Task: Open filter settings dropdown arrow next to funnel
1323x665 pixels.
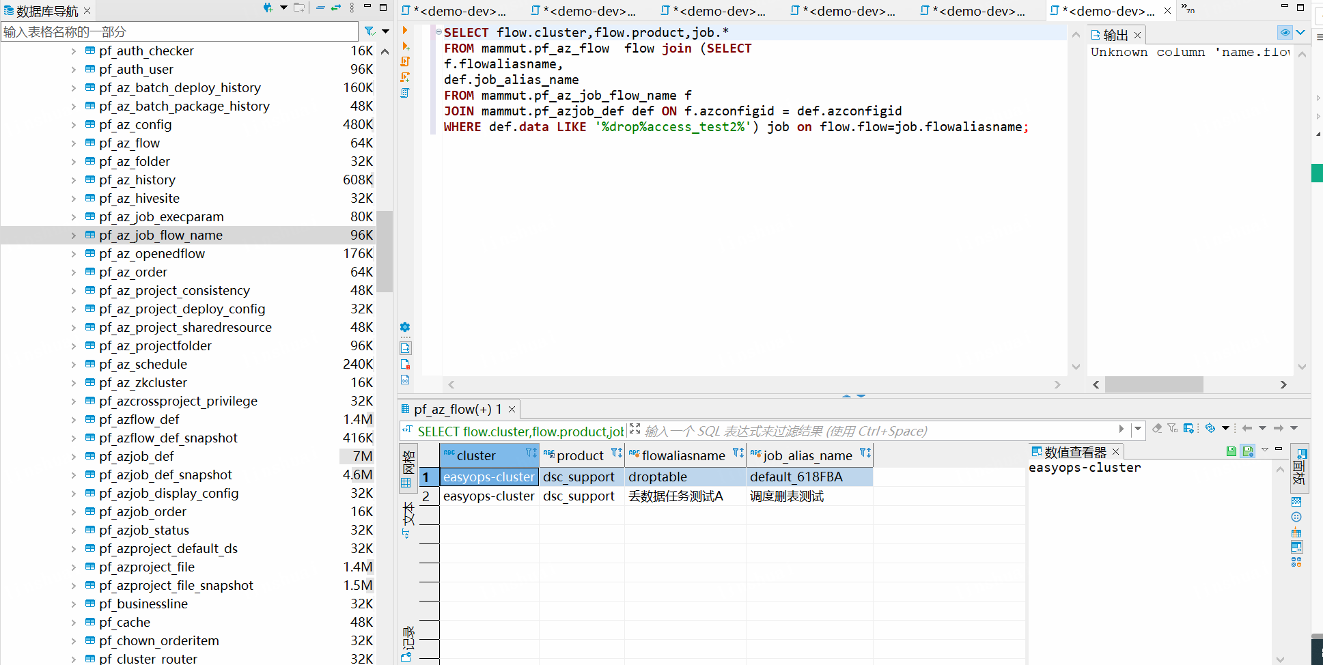Action: (386, 31)
